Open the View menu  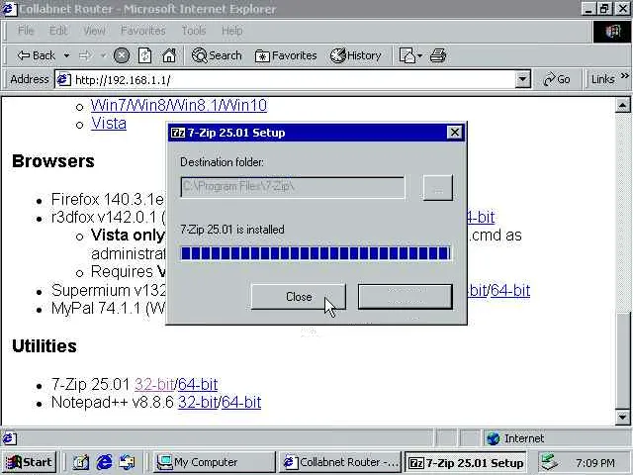(x=94, y=31)
